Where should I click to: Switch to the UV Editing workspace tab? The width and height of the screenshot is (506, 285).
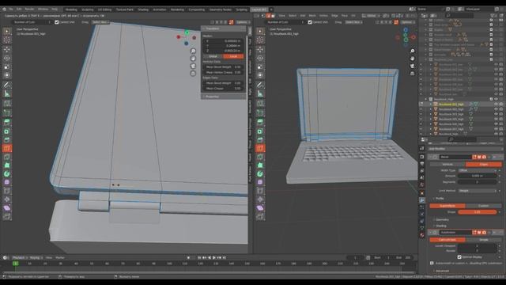[104, 9]
